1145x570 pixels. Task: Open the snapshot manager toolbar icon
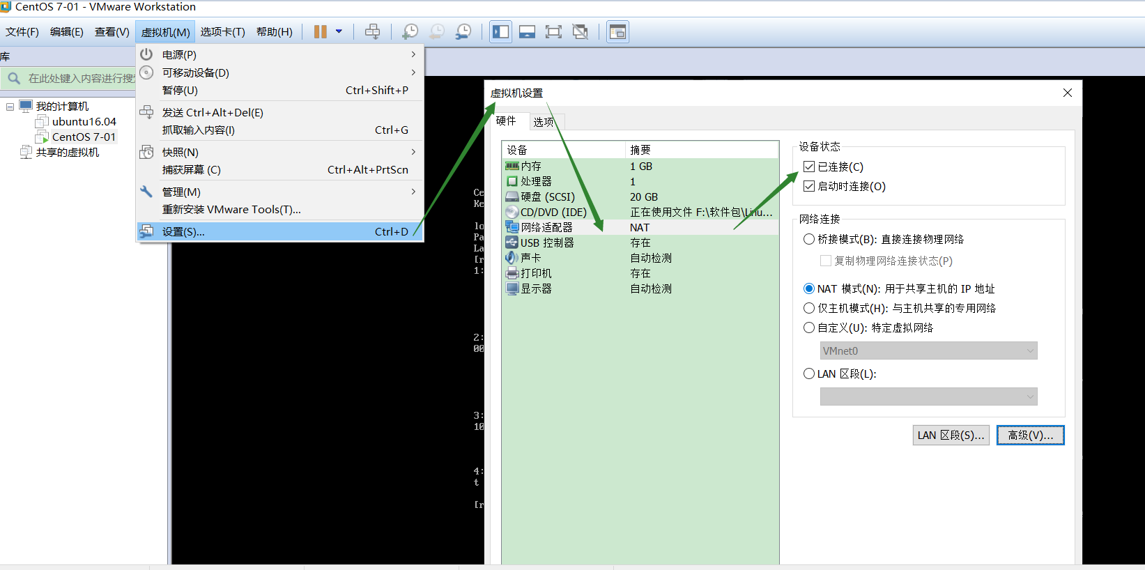[x=463, y=31]
